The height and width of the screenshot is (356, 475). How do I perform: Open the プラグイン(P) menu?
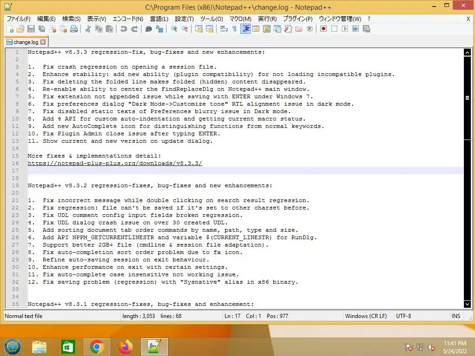click(x=298, y=19)
